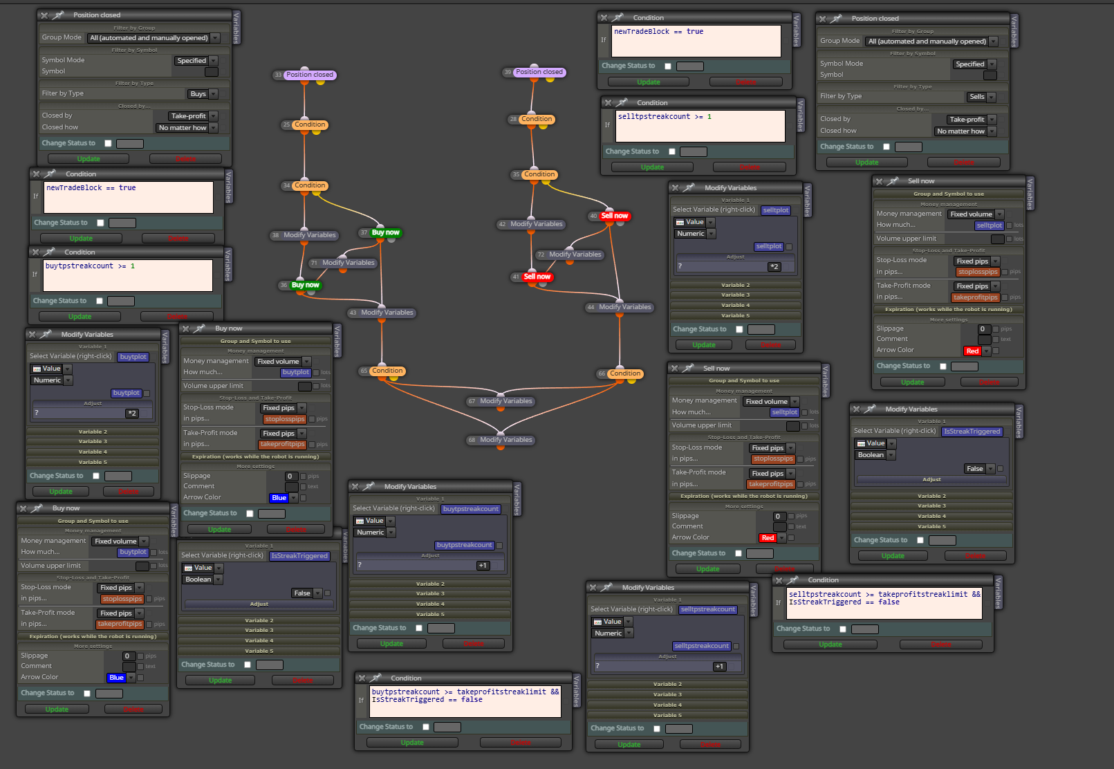Click Delete in buytpstreakcount takeprofitstreaklimit Condition panel
1114x769 pixels.
(521, 743)
